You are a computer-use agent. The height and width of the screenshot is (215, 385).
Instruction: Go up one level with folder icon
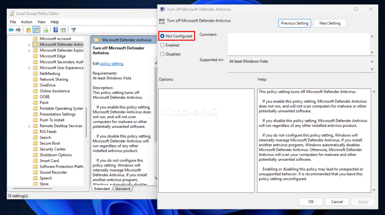(28, 30)
